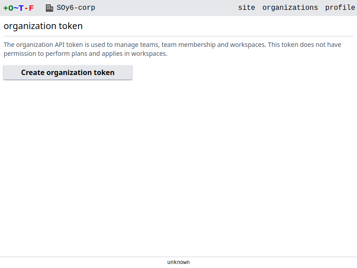
Task: Click the blue ~T part of the logo
Action: coord(19,8)
